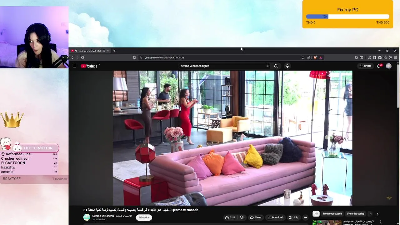
Task: Open Brave Rewards triangle icon
Action: (321, 57)
